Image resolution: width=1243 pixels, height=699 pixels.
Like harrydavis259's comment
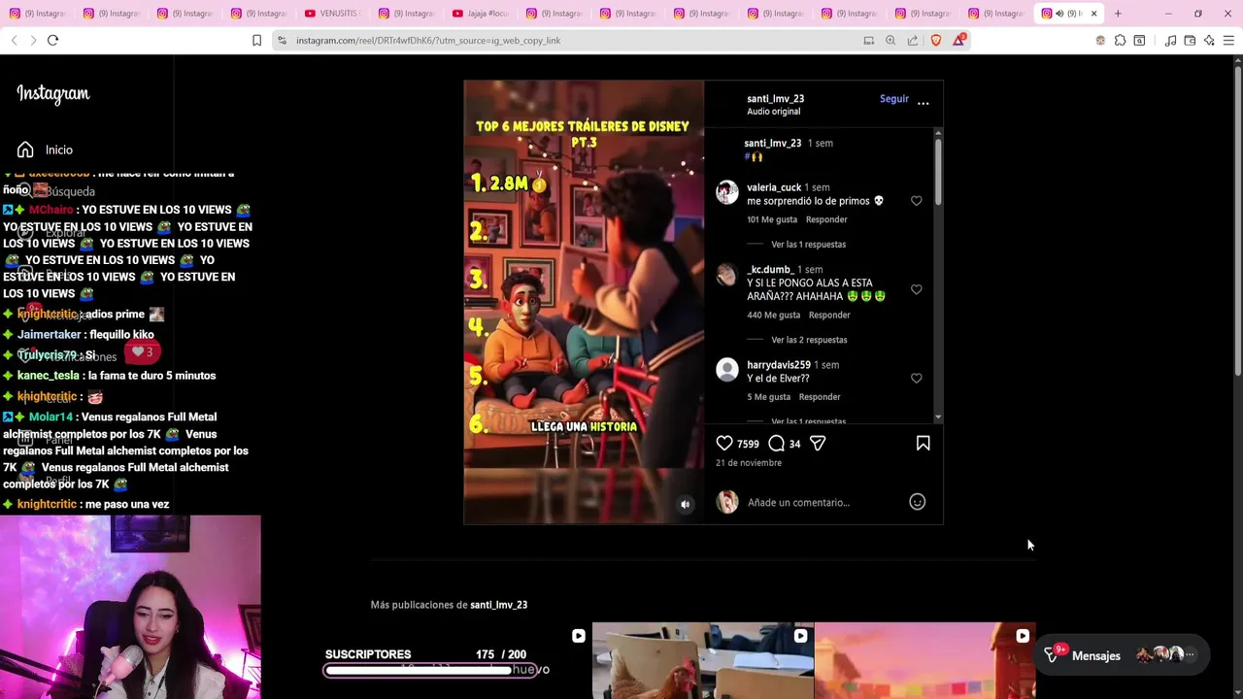point(916,378)
